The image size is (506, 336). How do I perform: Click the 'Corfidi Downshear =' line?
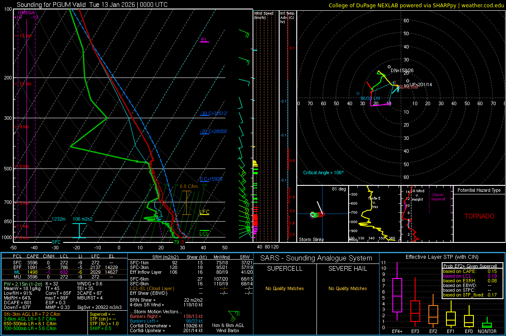166,326
